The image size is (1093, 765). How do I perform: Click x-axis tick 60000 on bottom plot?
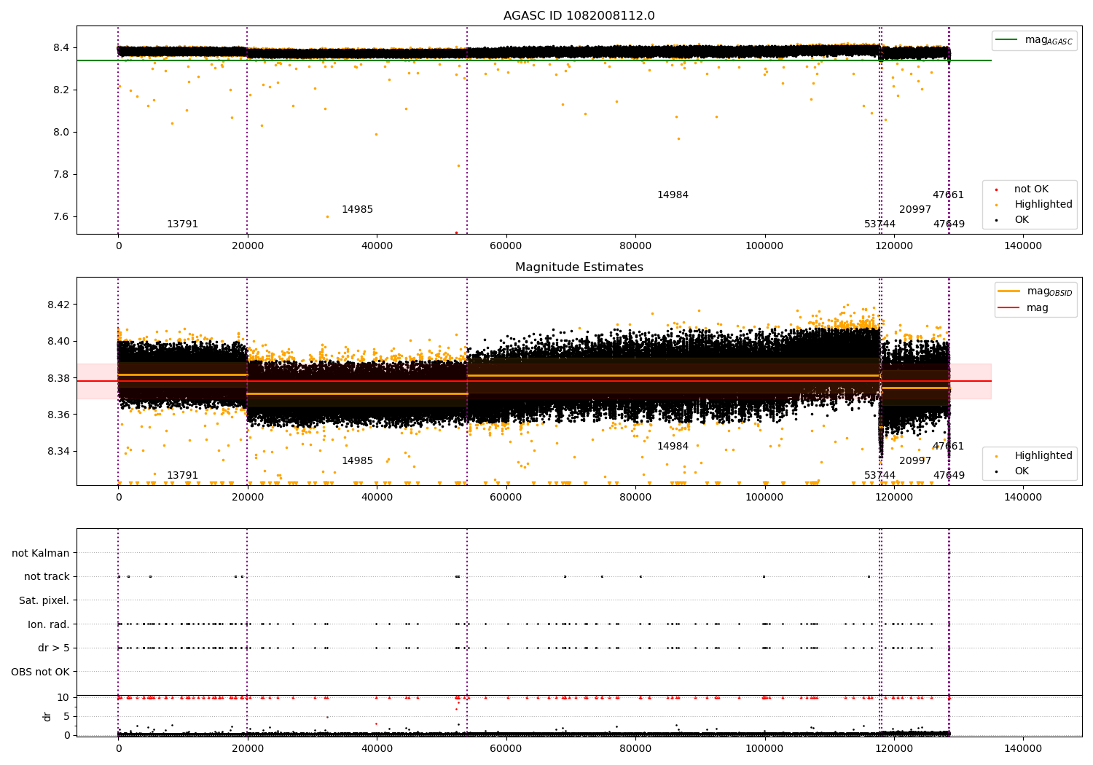click(506, 749)
